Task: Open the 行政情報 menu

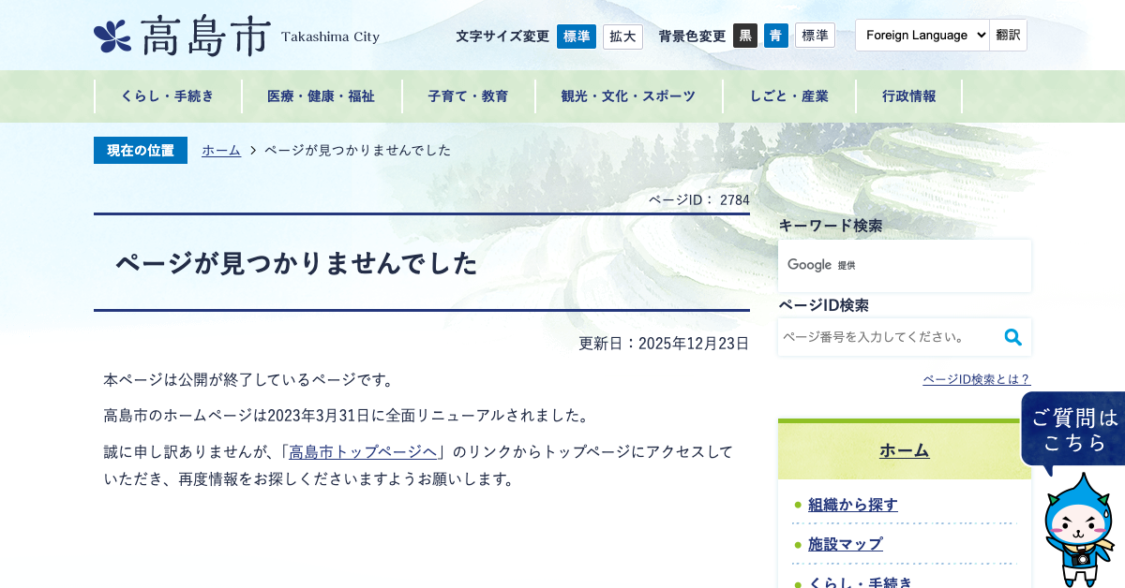Action: pos(908,96)
